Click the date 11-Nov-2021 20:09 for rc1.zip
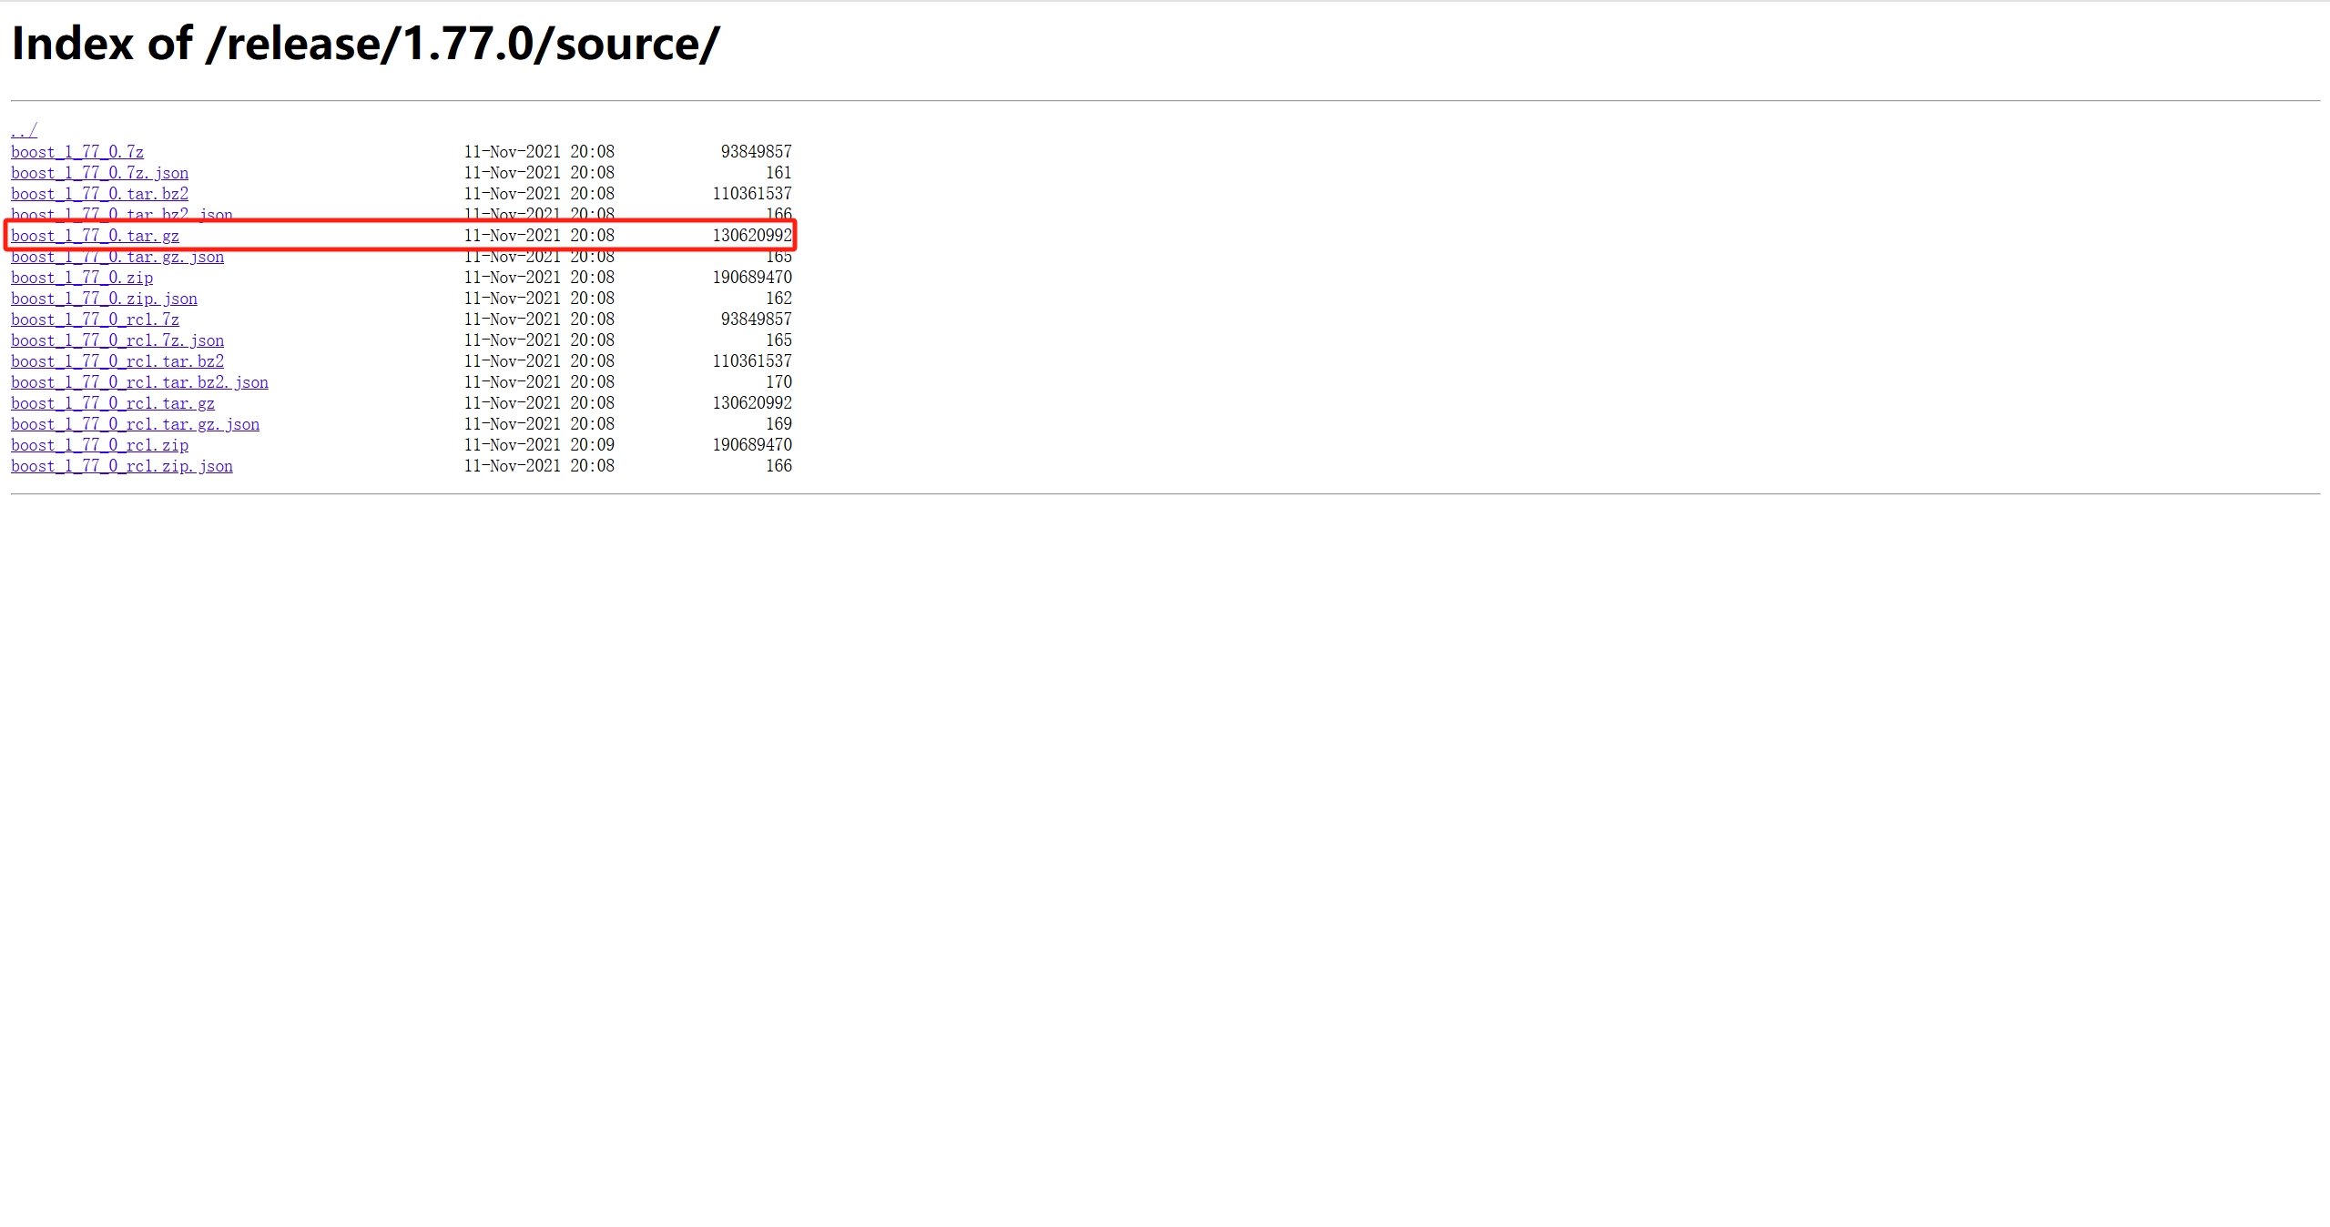The image size is (2330, 1227). point(539,444)
